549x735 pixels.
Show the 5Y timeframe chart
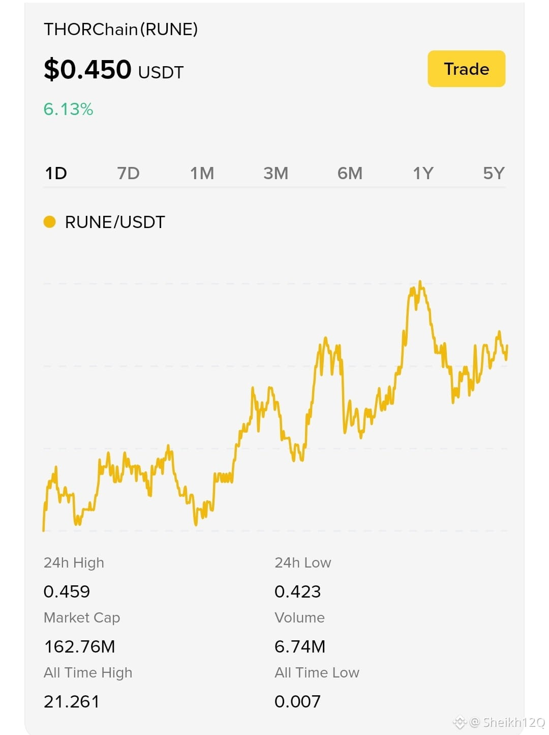(x=494, y=174)
